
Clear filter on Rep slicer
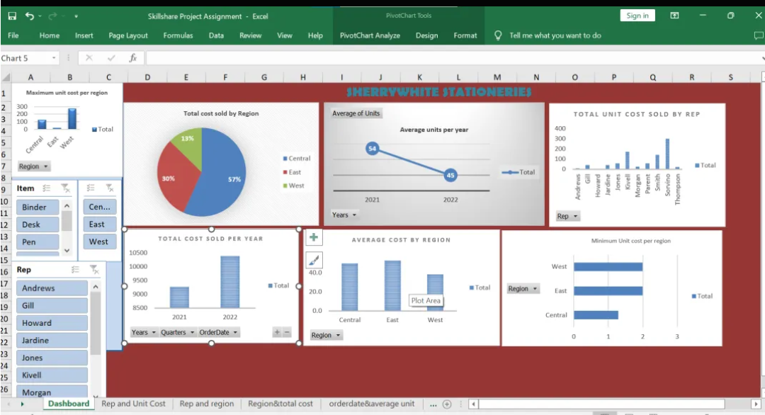[94, 269]
